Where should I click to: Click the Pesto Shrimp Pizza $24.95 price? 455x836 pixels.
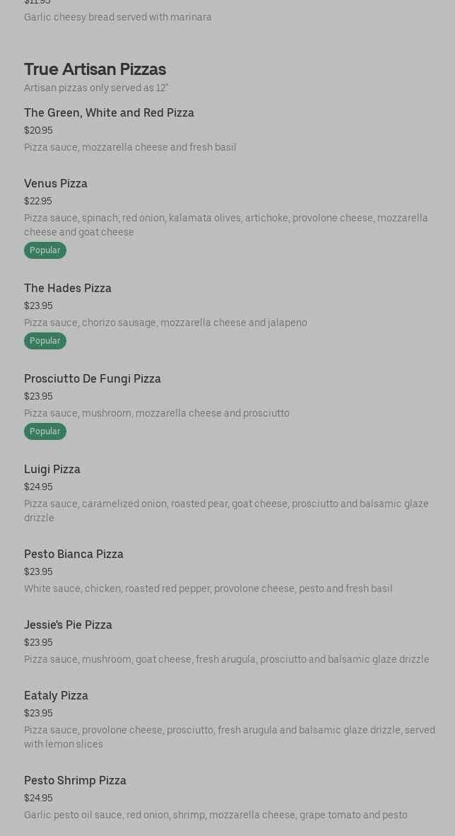(x=38, y=799)
